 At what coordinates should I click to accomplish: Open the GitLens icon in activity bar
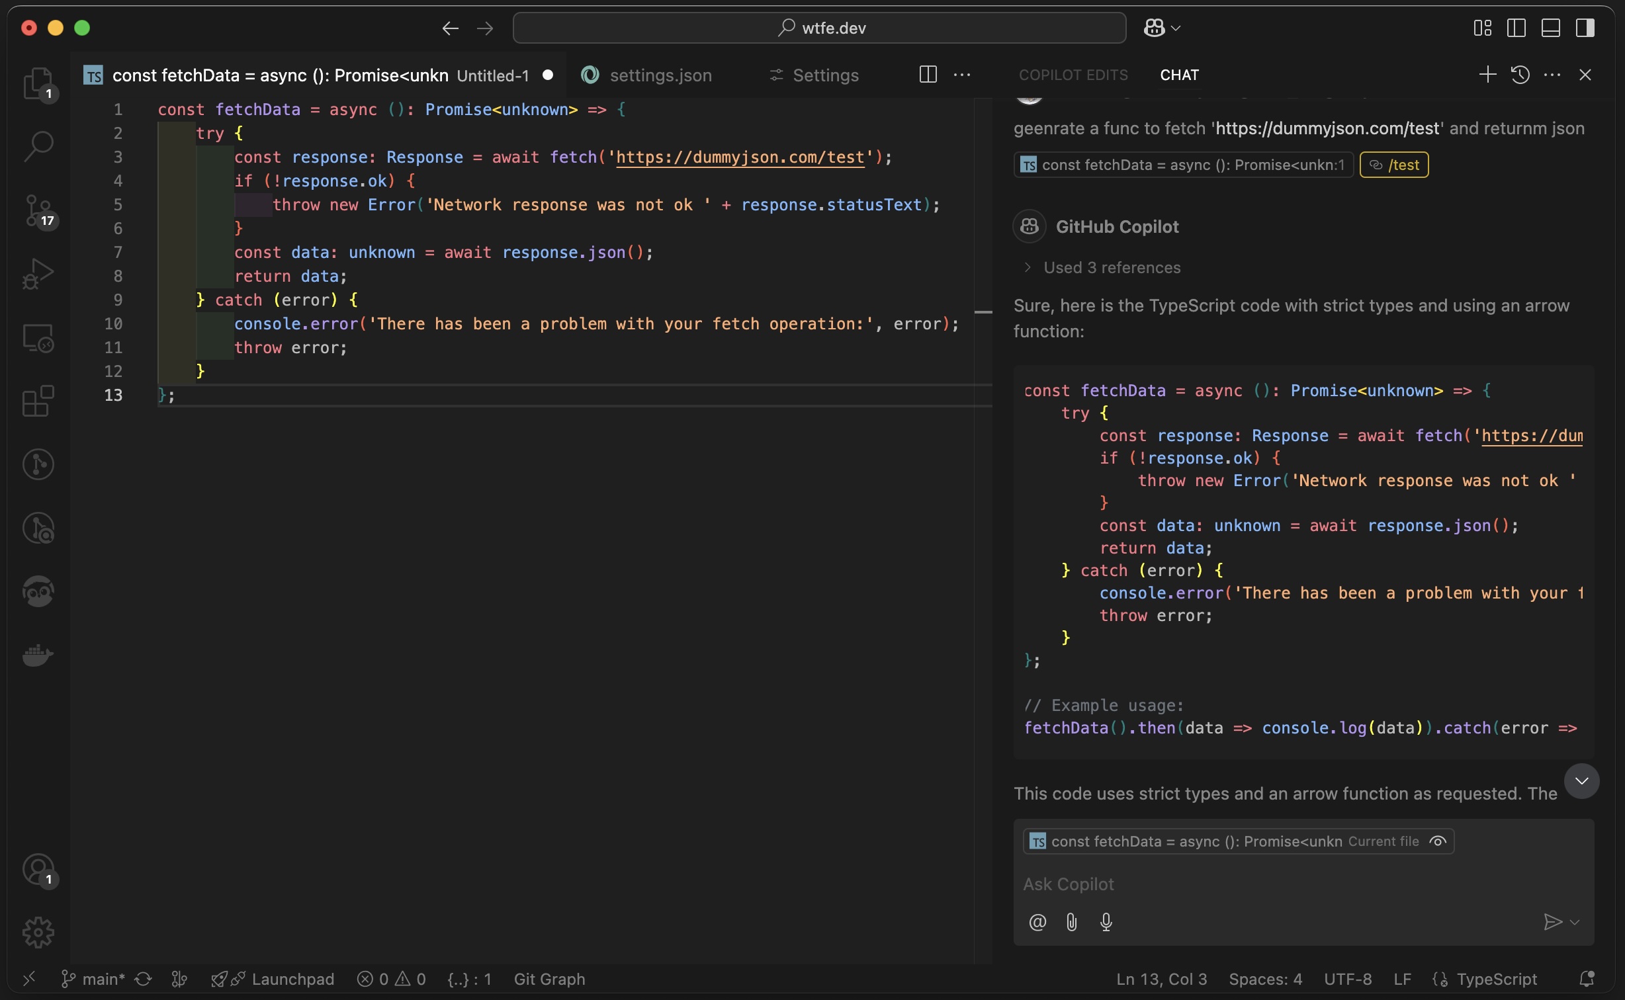[x=38, y=464]
